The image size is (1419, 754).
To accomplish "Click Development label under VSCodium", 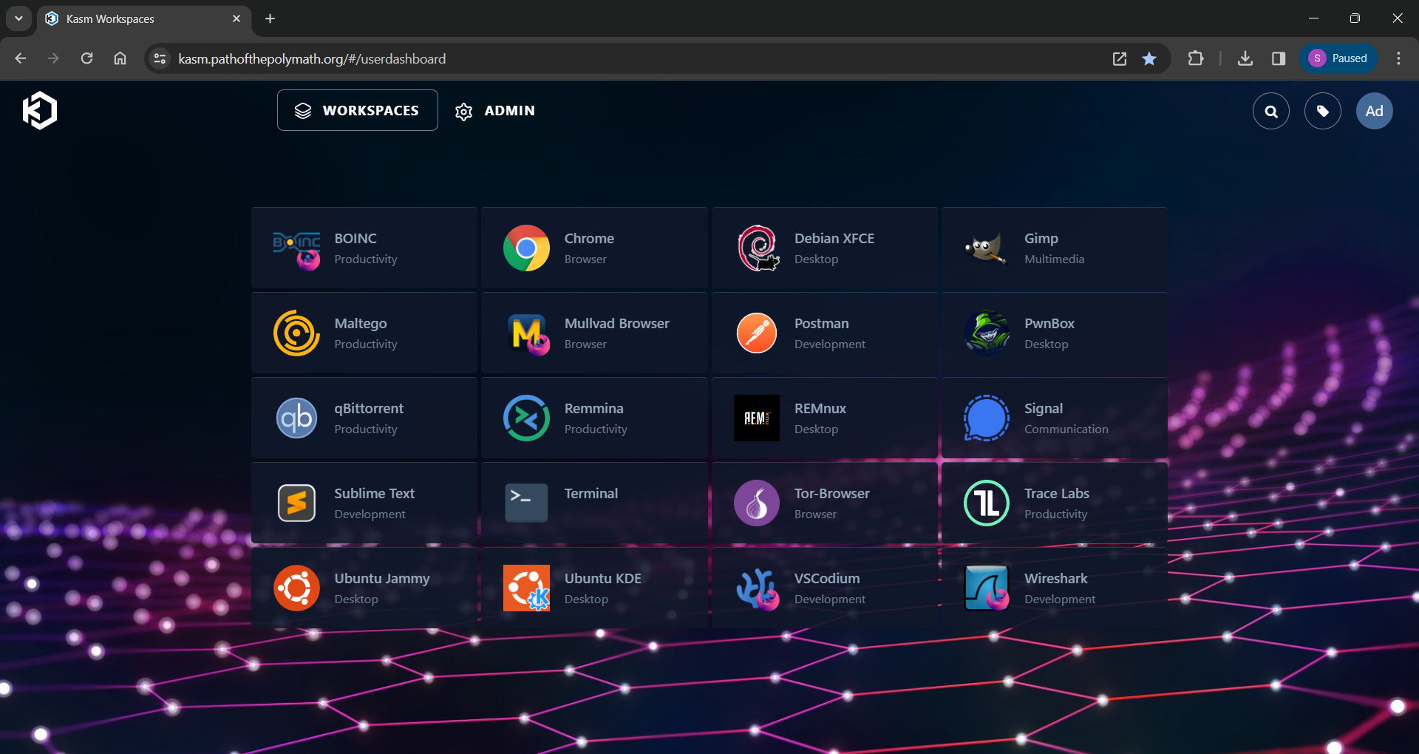I will [x=830, y=600].
